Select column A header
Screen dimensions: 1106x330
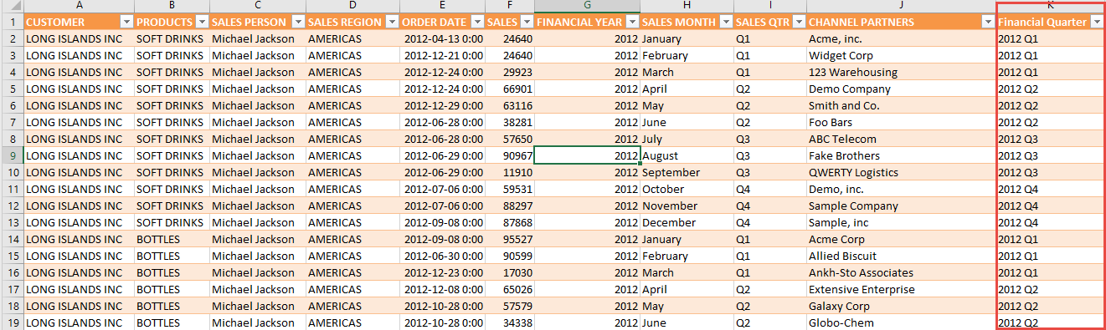(79, 6)
